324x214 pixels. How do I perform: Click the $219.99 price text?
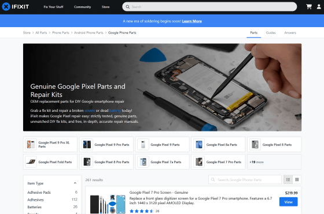[292, 193]
